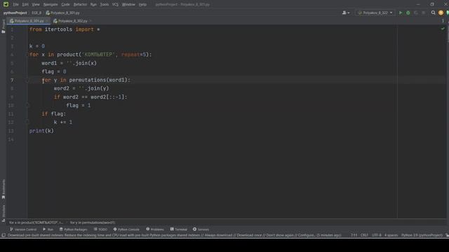Open the Services tool window

[x=201, y=229]
